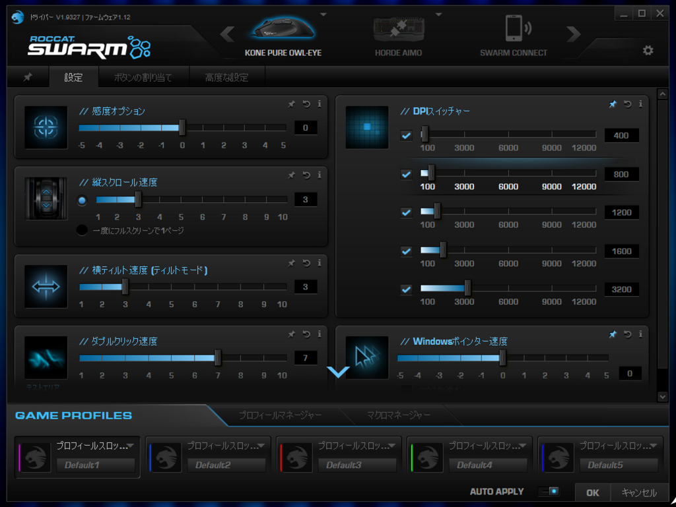Image resolution: width=676 pixels, height=507 pixels.
Task: Show info for 横ティルト速度
Action: pyautogui.click(x=319, y=262)
